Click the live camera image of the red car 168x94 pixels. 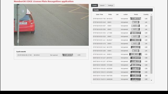(51, 25)
